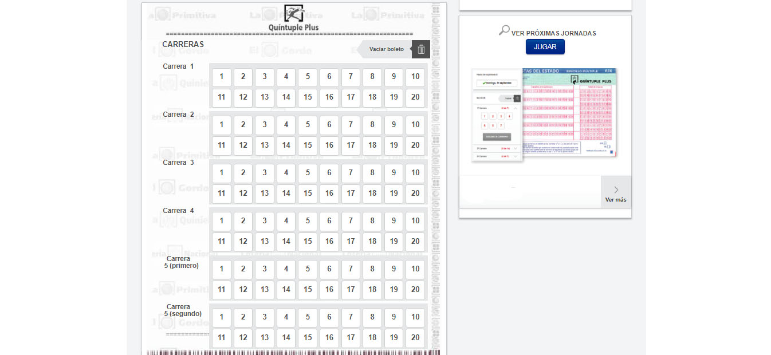Mark number 10 in Carrera 5 (primero)
Viewport: 771px width, 355px height.
(415, 270)
